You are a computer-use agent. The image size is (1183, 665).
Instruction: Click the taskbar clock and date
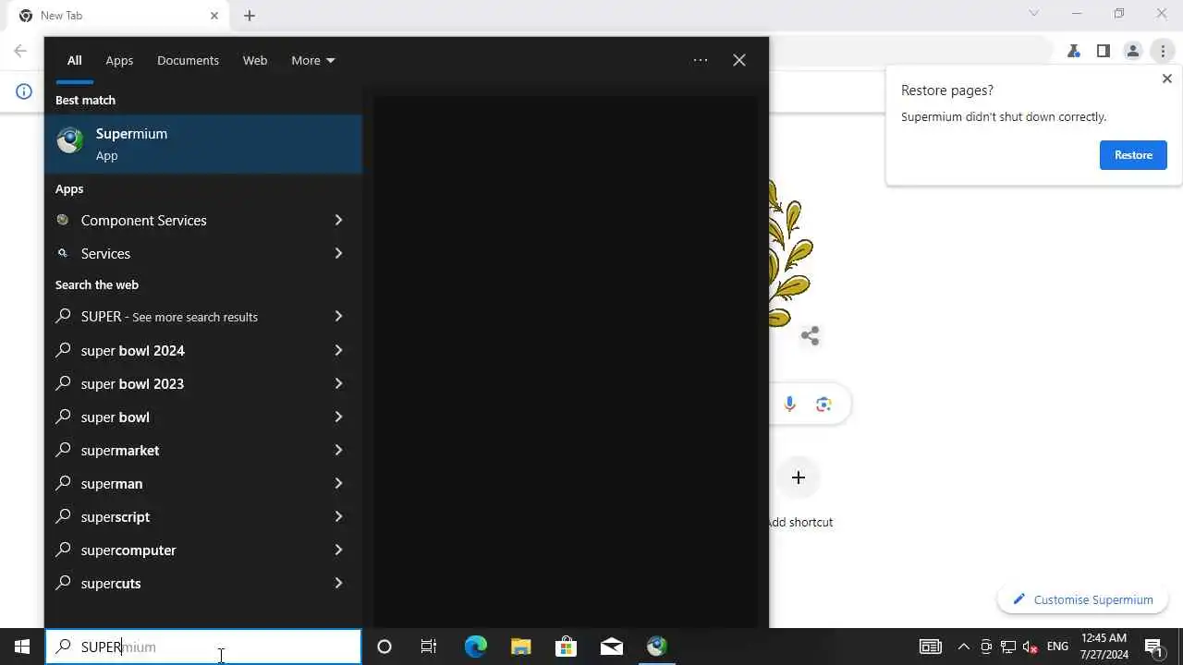pos(1104,647)
